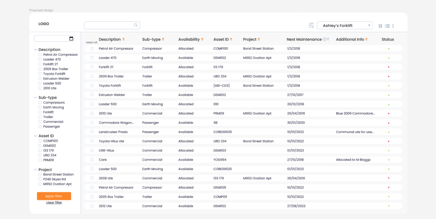The width and height of the screenshot is (436, 219).
Task: Click the clock icon beside Next Maintenance
Action: click(324, 40)
